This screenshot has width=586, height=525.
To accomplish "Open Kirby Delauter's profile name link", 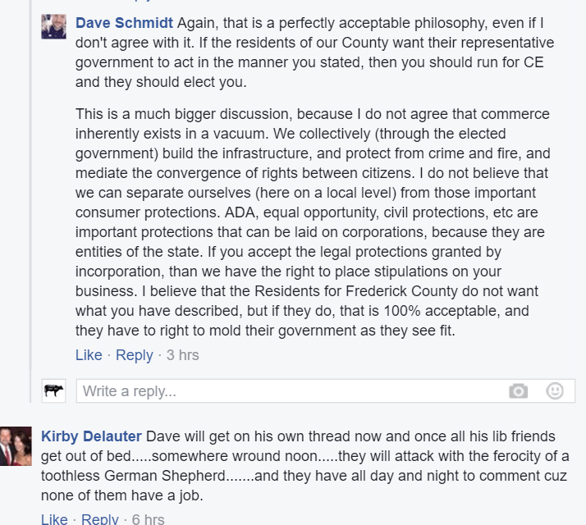I will pos(91,436).
